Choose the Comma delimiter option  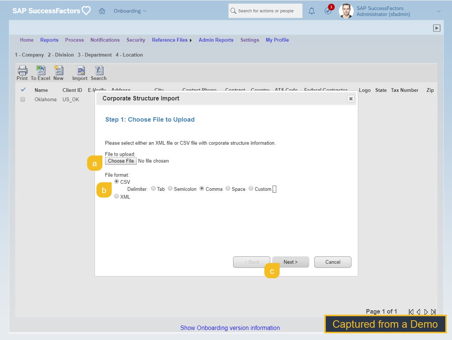(x=202, y=189)
